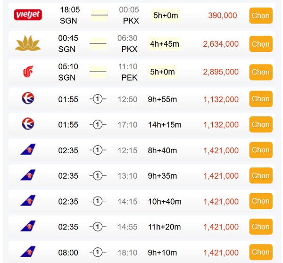Click China Eastern logo on 17:10 arrival flight

click(x=28, y=124)
